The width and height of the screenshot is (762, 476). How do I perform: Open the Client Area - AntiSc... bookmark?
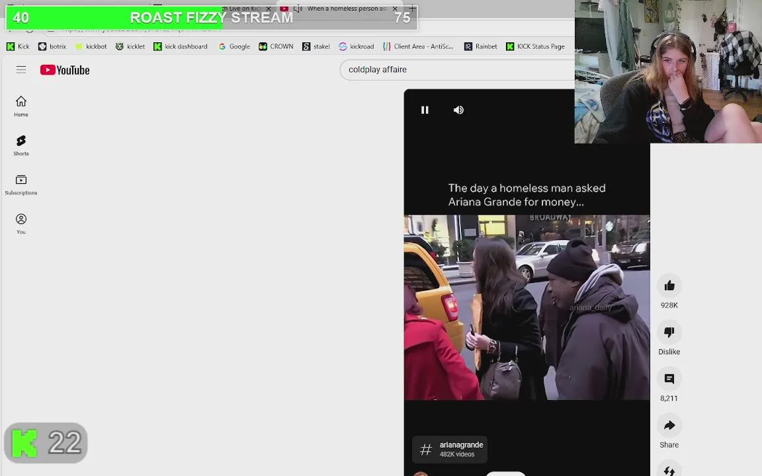click(x=418, y=47)
